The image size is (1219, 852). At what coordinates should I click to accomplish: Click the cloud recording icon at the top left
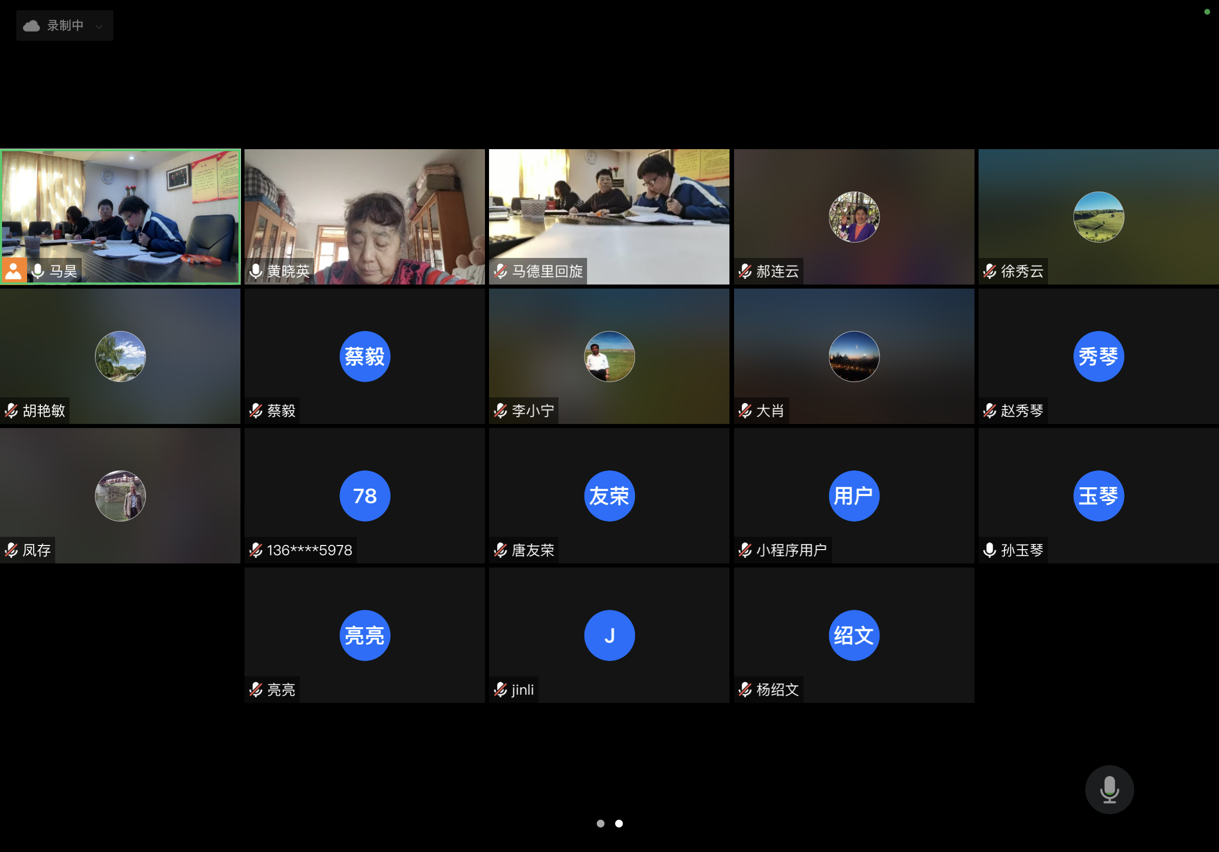point(32,26)
